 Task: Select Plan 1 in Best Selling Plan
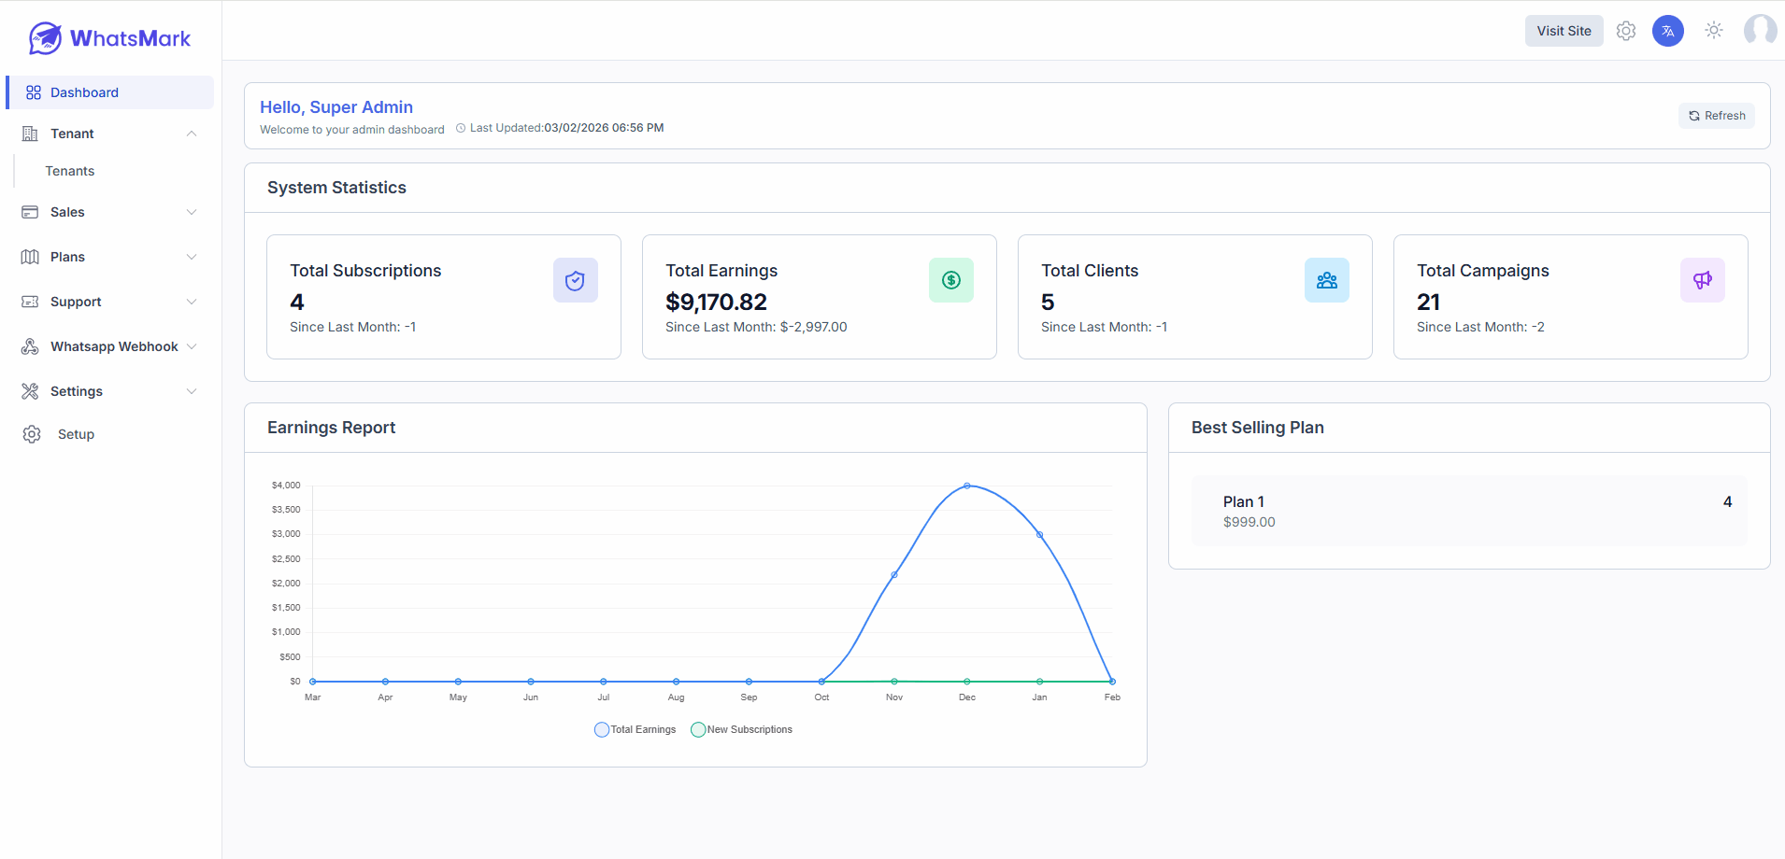(1468, 511)
